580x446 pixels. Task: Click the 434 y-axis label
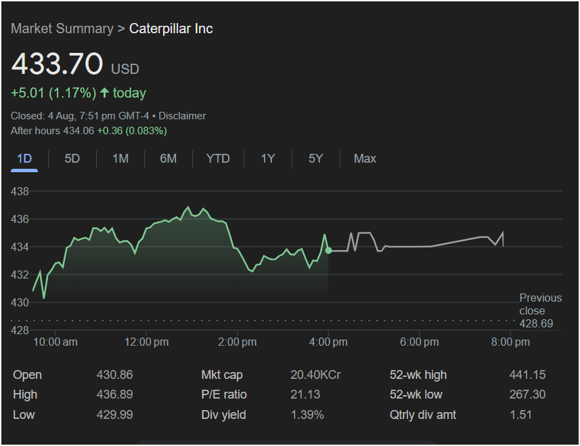tap(20, 247)
